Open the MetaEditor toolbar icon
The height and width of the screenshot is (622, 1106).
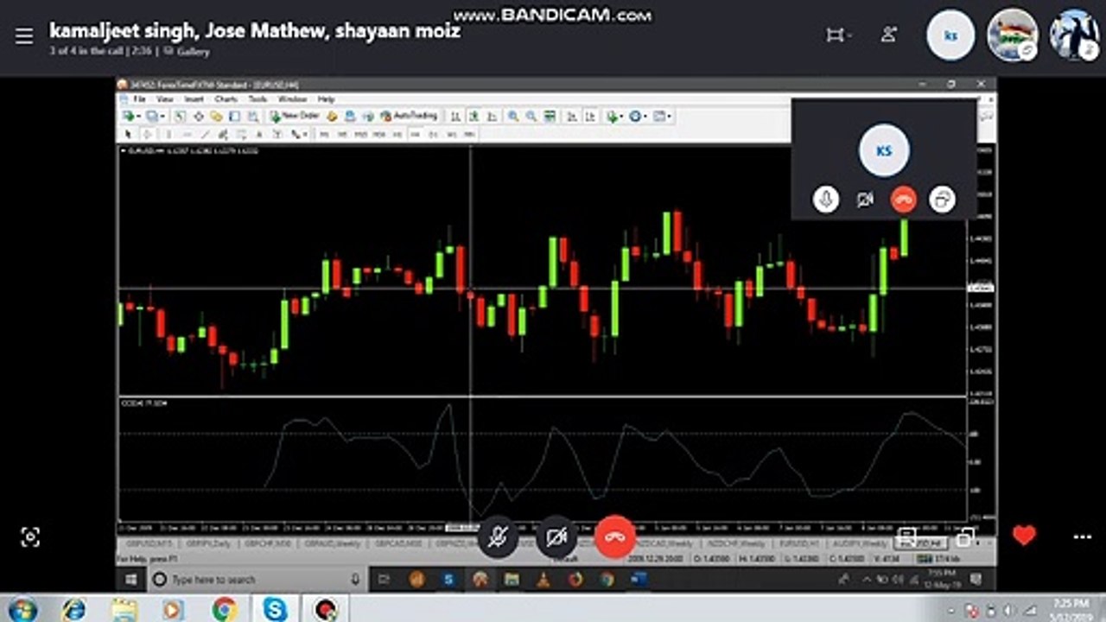332,116
